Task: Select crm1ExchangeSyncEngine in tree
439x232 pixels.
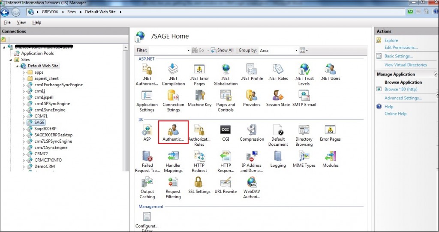Action: click(58, 84)
